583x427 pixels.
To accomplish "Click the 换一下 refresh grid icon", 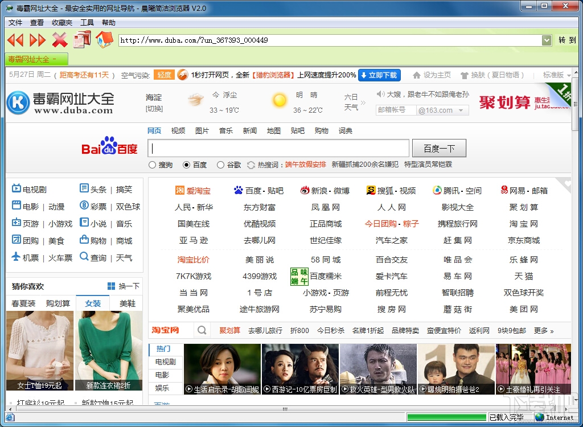I will 111,286.
